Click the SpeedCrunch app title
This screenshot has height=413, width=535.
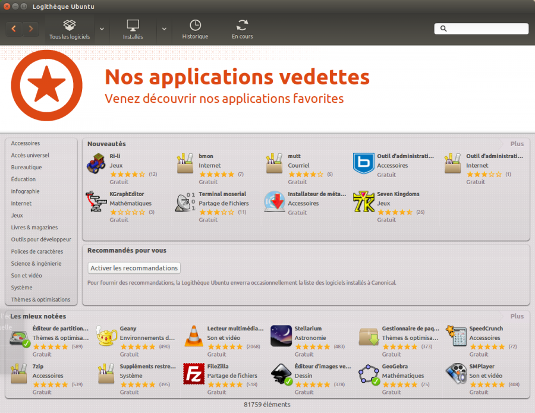click(486, 329)
